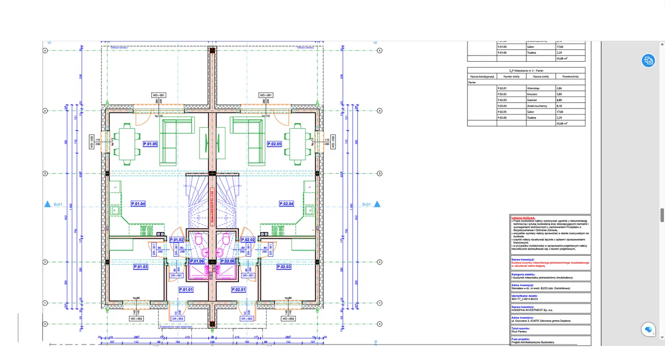Select the P.01.05 room label

(150, 144)
